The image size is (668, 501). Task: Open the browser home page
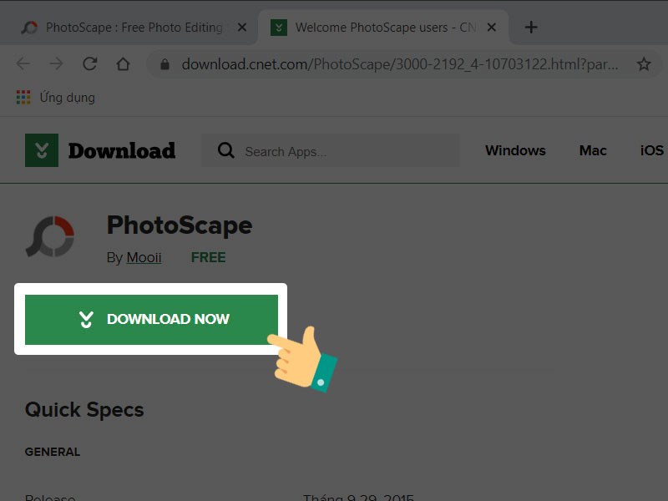point(123,64)
